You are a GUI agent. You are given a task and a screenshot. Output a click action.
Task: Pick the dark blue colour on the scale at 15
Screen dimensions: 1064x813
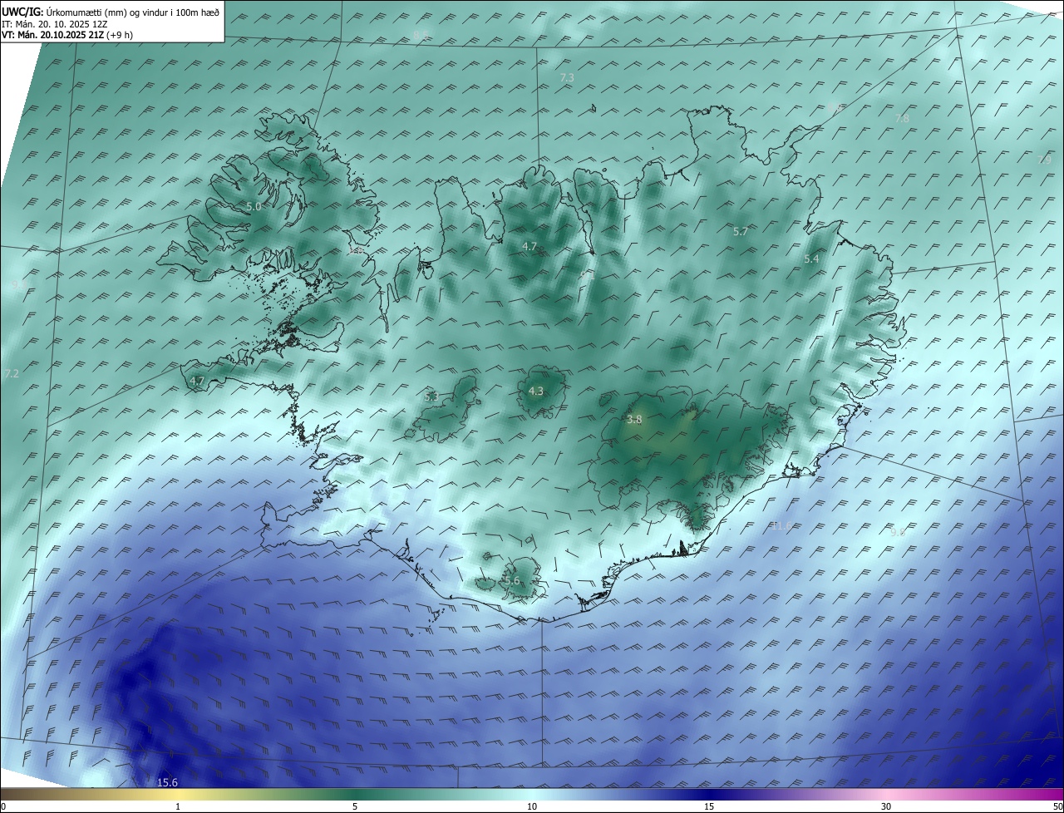[709, 794]
